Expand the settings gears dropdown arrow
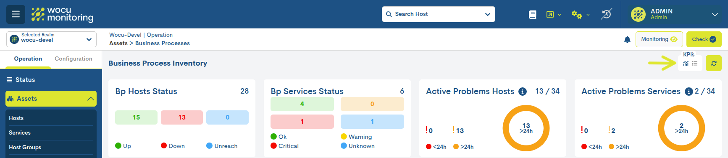728x158 pixels. [588, 15]
